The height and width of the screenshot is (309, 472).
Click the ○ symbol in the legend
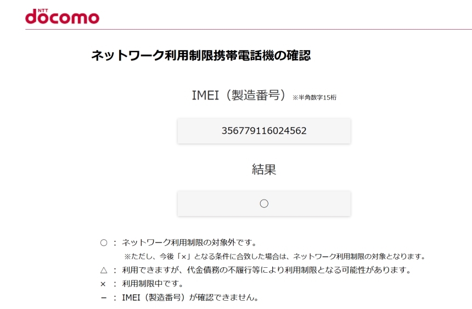tap(104, 242)
